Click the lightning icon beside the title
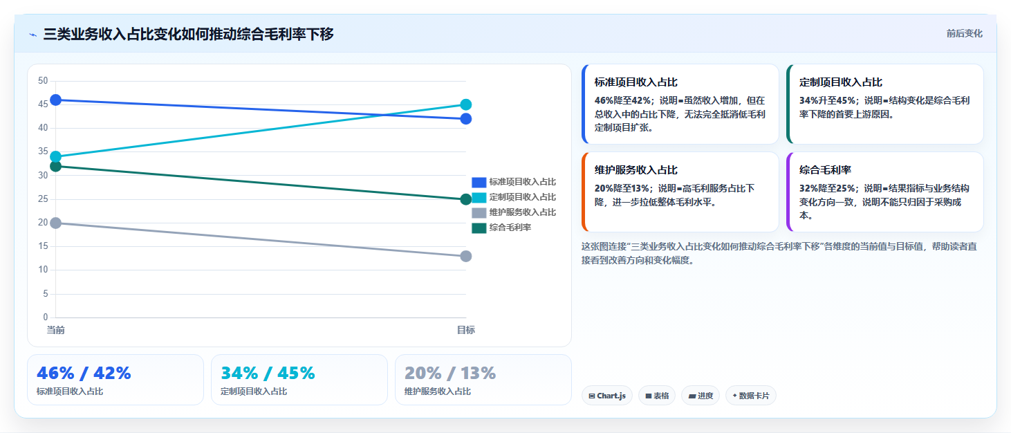 [x=33, y=34]
